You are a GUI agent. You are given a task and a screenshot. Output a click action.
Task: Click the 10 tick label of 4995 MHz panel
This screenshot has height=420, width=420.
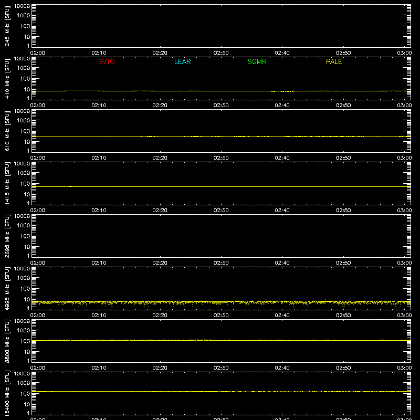pyautogui.click(x=27, y=299)
